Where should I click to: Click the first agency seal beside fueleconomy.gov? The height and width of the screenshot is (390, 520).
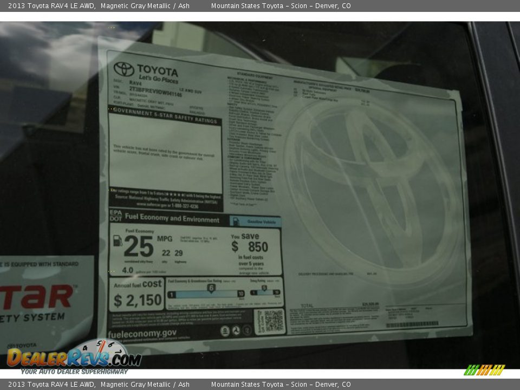(x=225, y=331)
